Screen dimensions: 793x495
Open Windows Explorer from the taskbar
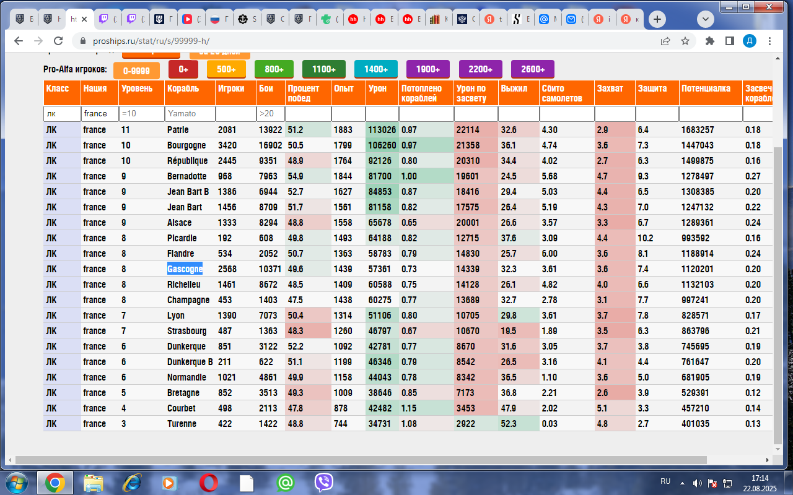tap(94, 482)
